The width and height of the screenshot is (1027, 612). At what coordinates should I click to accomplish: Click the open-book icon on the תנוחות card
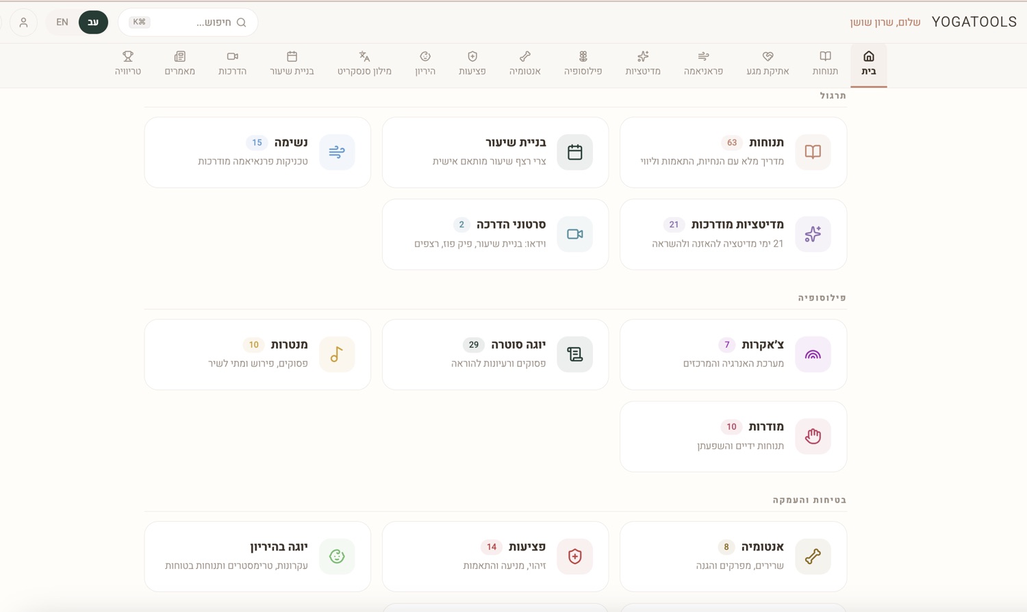coord(813,152)
